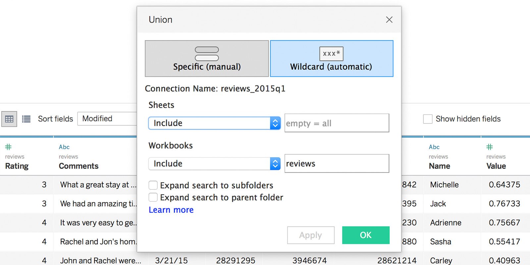530x265 pixels.
Task: Open Sort fields Modified dropdown
Action: coord(107,119)
